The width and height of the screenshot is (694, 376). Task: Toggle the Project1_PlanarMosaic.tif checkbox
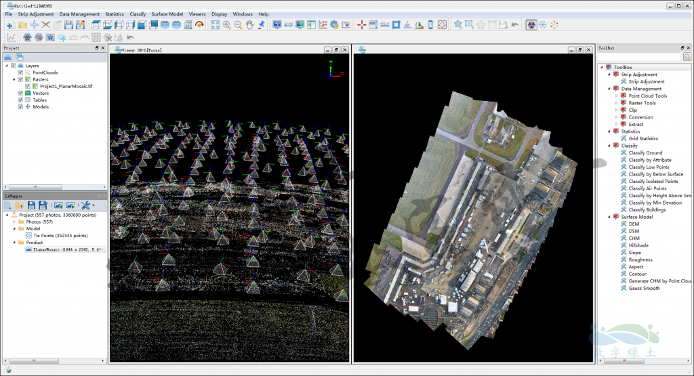click(x=28, y=86)
